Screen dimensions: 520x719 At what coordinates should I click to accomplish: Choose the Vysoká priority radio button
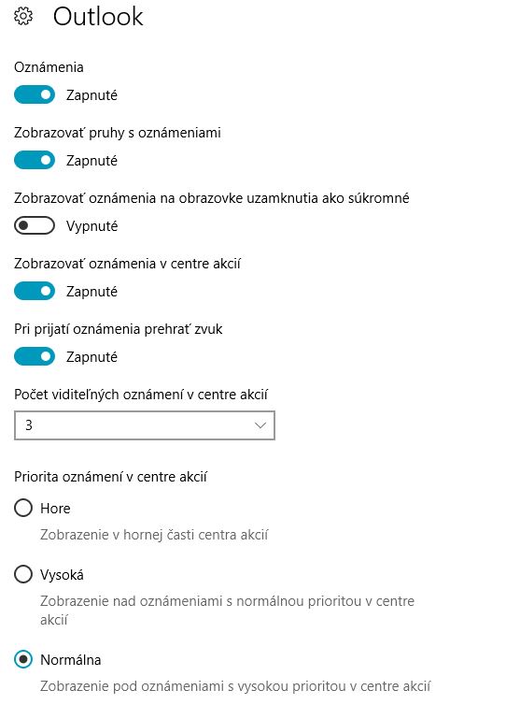pos(23,575)
